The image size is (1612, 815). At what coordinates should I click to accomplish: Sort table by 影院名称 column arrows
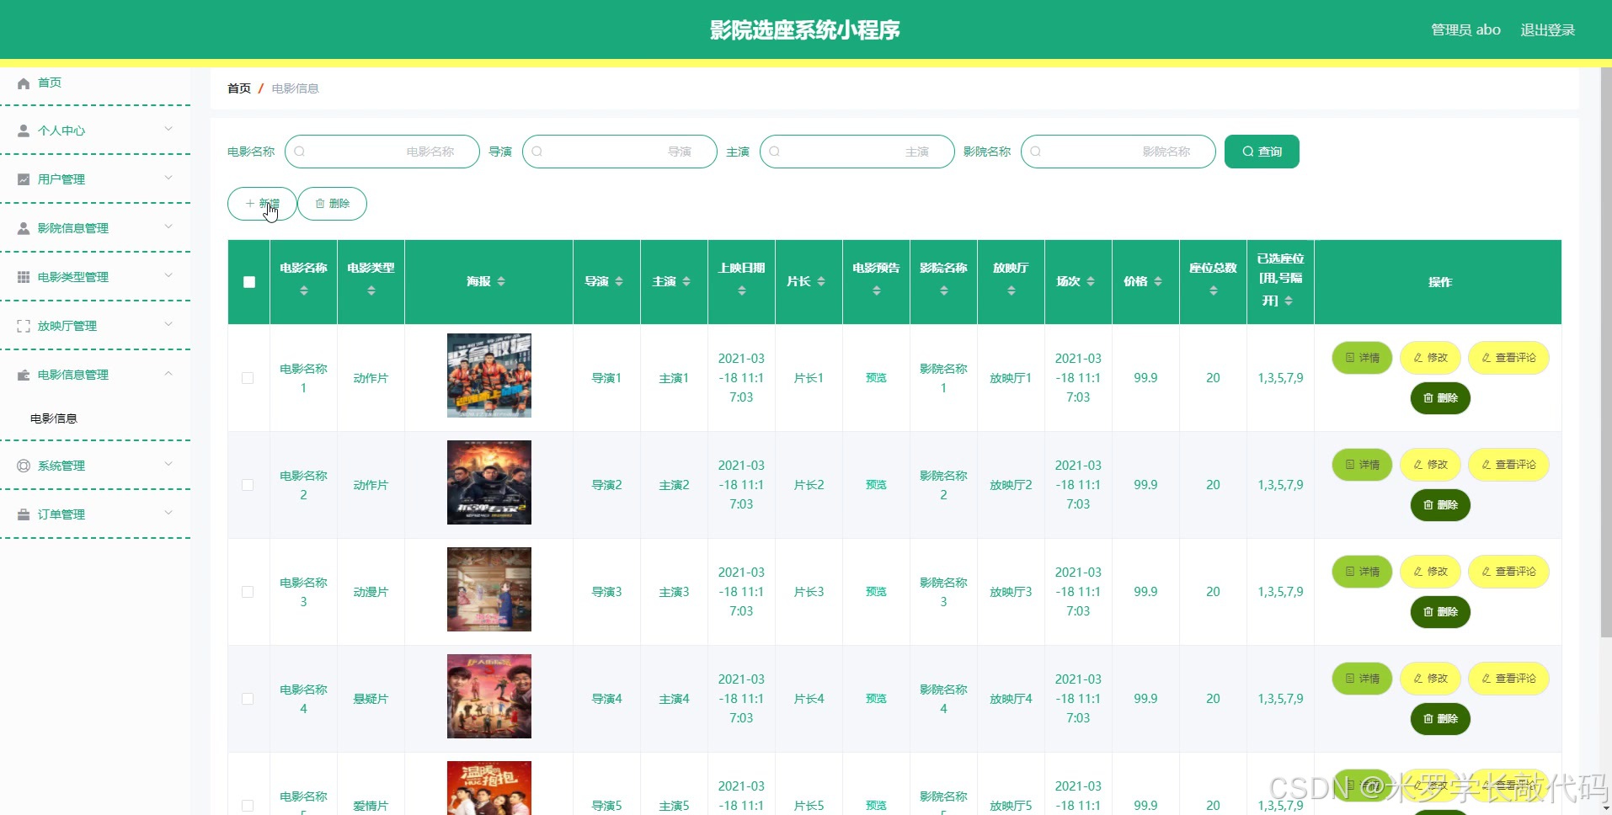click(944, 290)
